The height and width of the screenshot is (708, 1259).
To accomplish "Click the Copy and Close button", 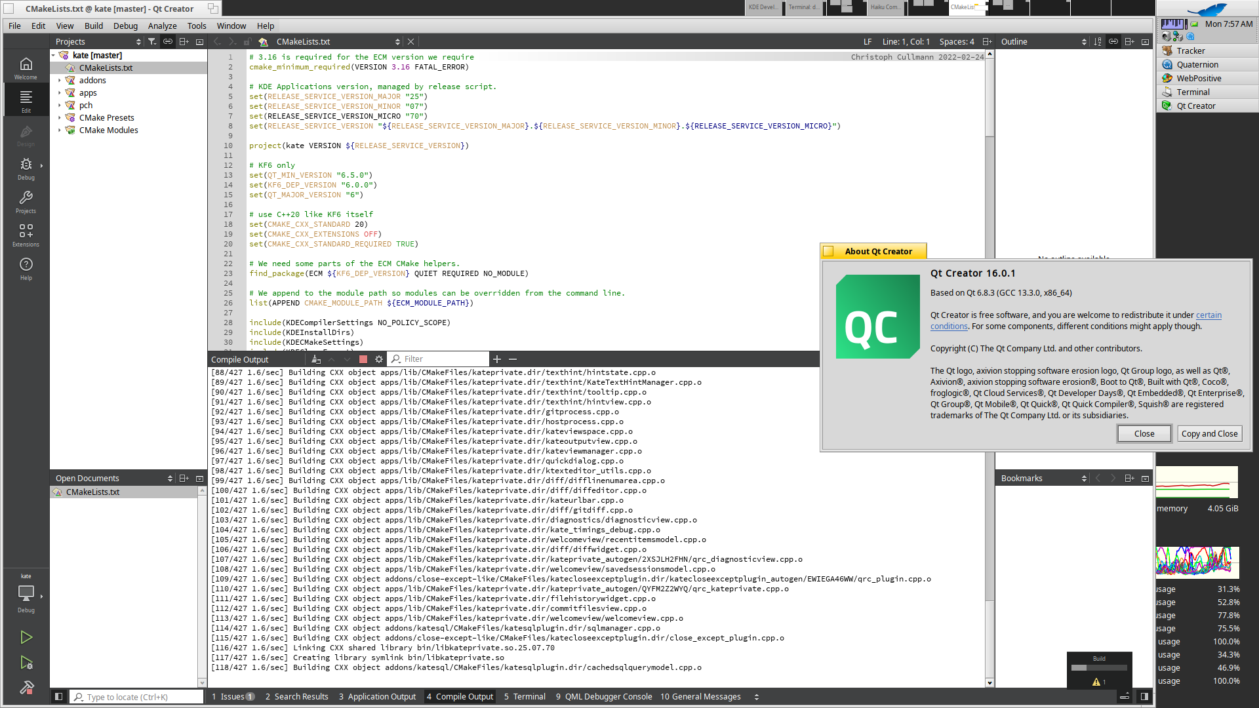I will pos(1209,434).
